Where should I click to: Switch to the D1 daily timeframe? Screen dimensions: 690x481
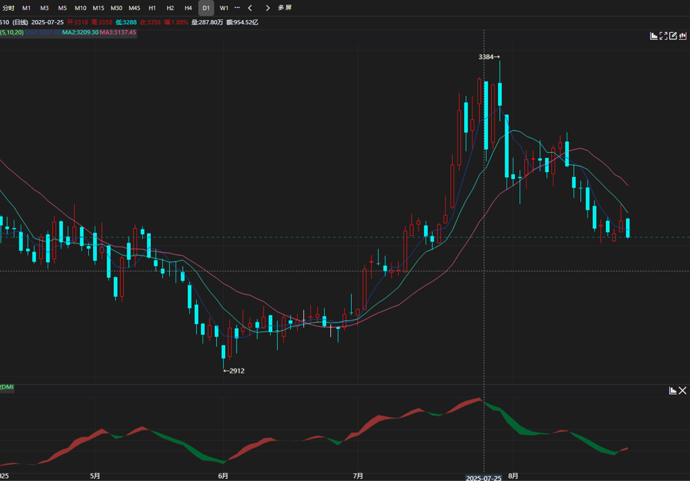click(206, 8)
